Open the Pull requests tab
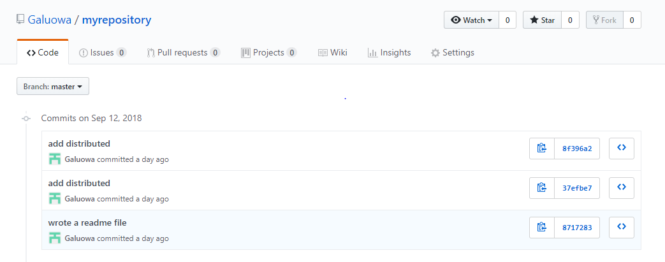Screen dimensions: 665x262 point(183,52)
